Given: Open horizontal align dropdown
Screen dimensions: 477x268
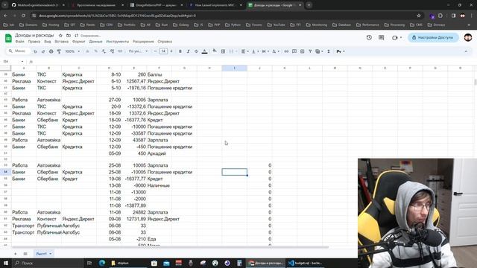Looking at the screenshot, I should (244, 51).
